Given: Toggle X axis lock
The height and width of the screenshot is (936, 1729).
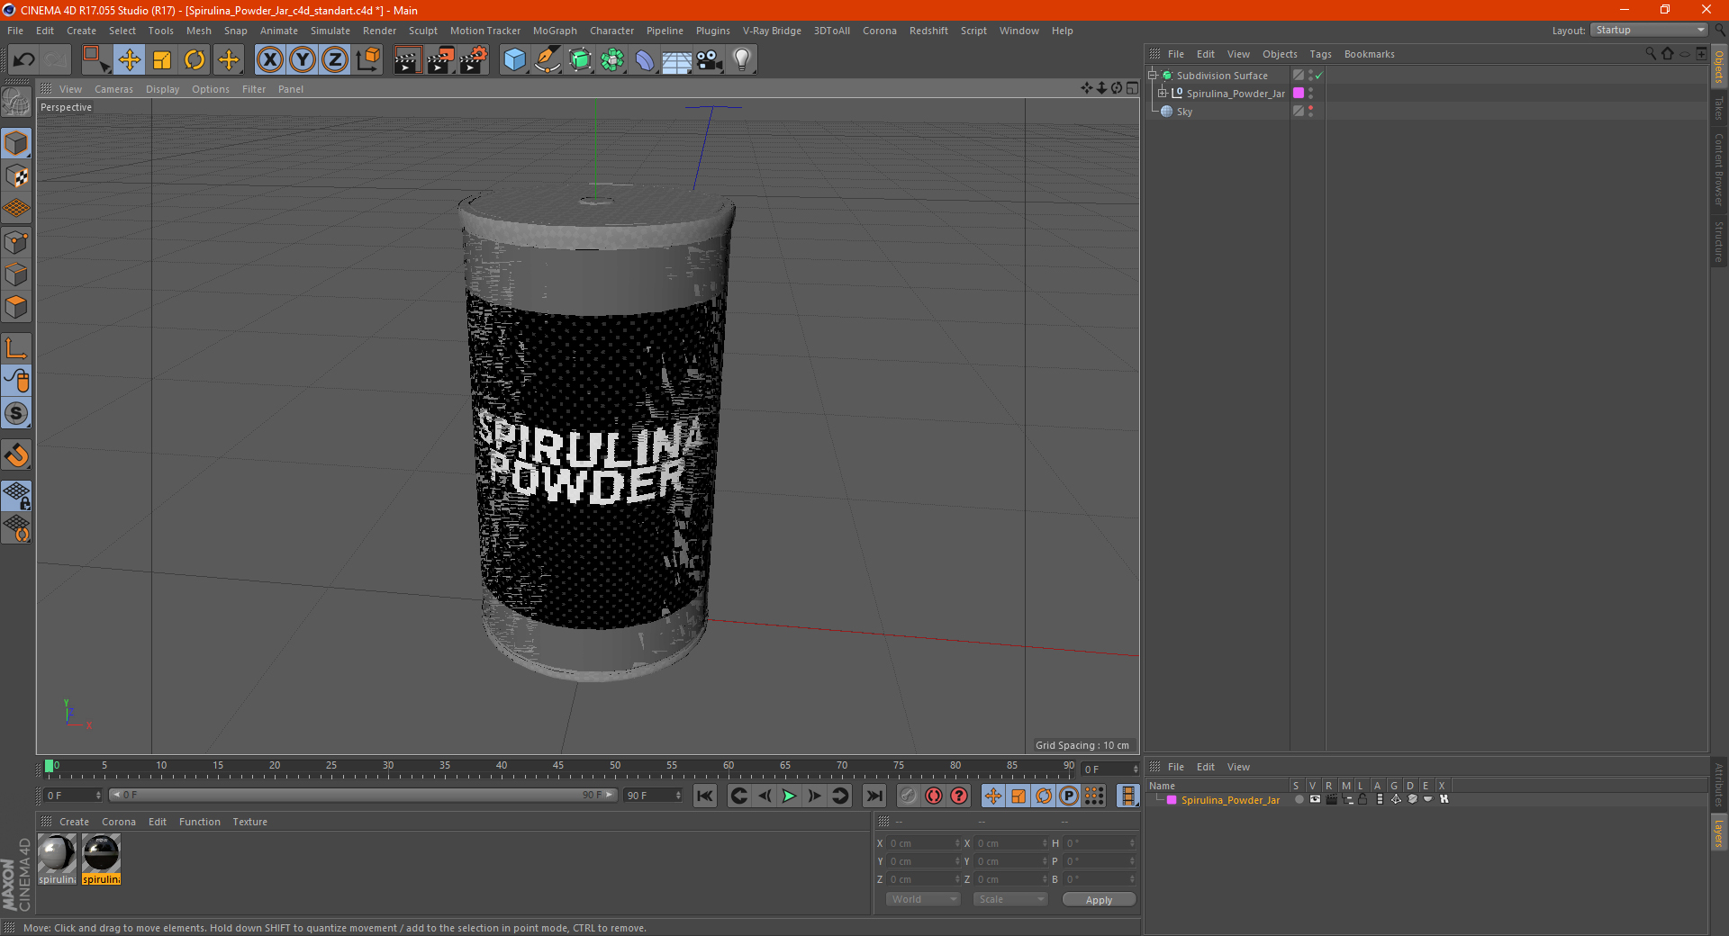Looking at the screenshot, I should point(270,60).
